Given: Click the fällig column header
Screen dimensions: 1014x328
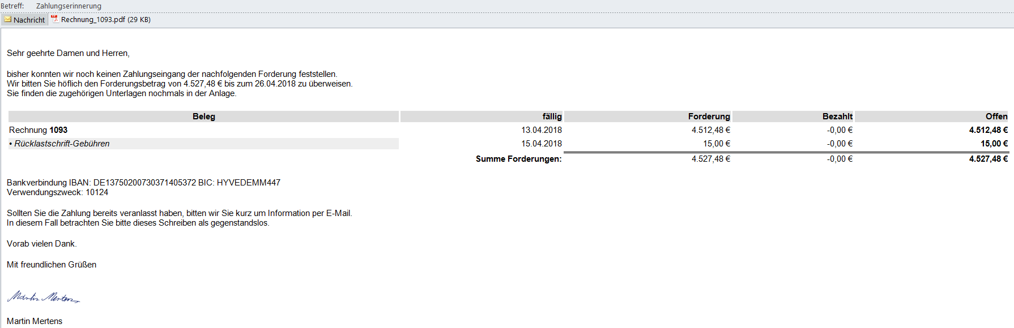Looking at the screenshot, I should pyautogui.click(x=552, y=116).
